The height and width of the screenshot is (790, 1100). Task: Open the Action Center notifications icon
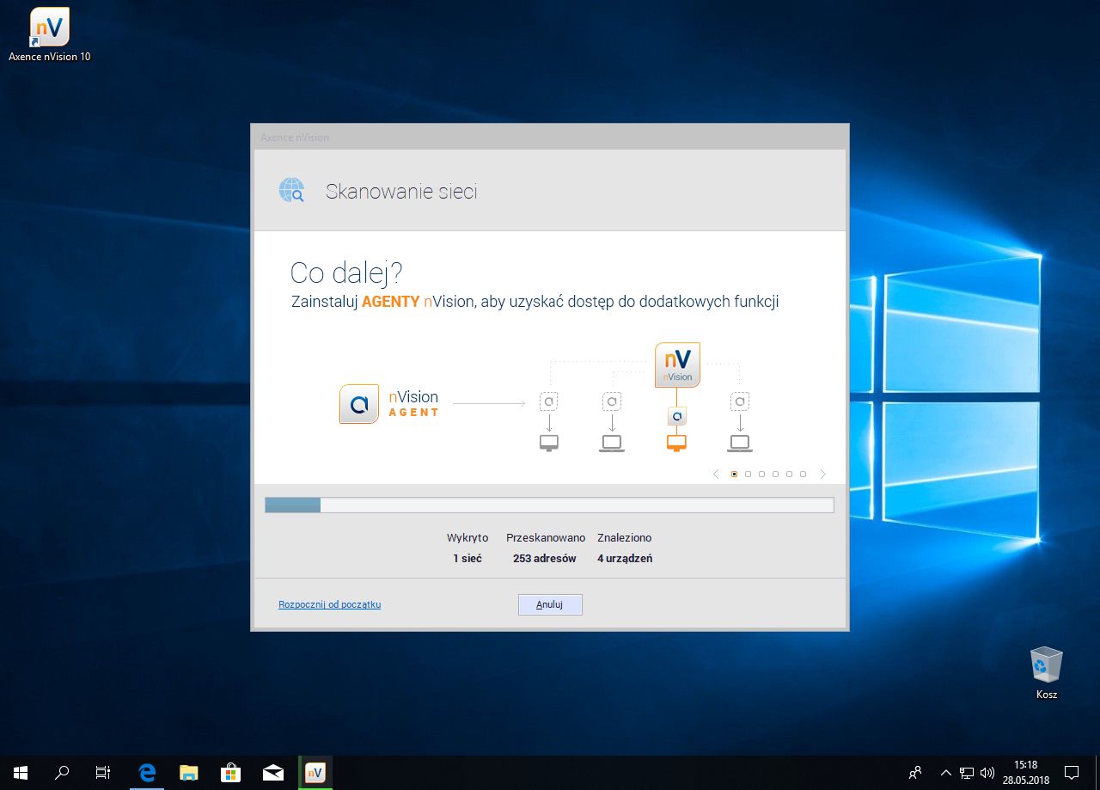pos(1072,773)
